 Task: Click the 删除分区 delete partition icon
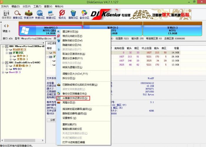73,14
